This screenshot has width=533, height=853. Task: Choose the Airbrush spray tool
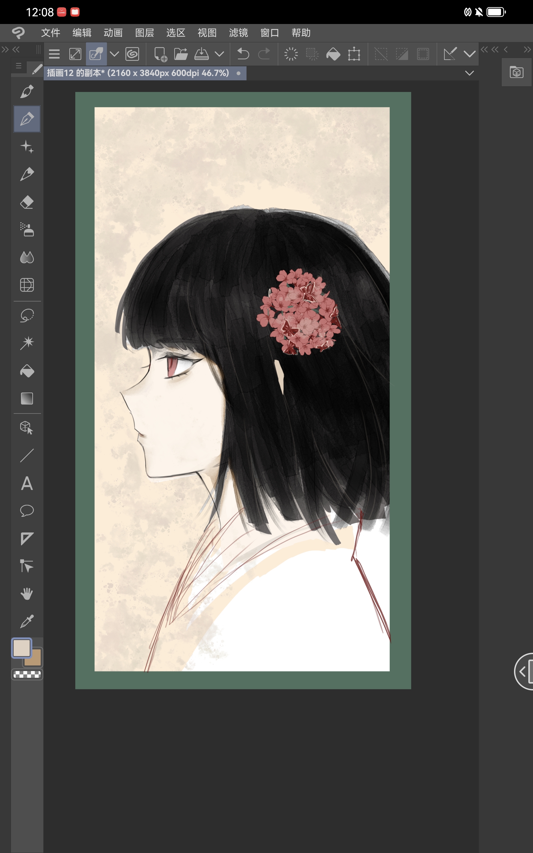click(x=27, y=230)
